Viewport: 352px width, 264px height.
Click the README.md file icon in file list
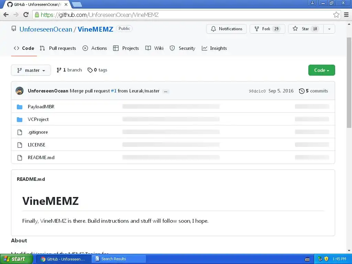point(20,158)
